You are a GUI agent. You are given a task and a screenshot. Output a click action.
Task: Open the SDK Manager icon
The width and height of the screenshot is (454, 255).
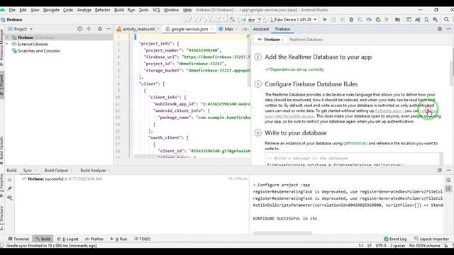(435, 19)
